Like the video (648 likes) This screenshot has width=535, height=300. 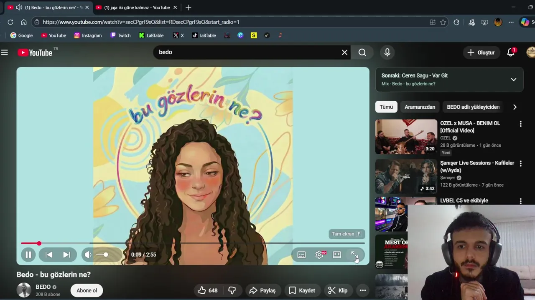pos(208,290)
